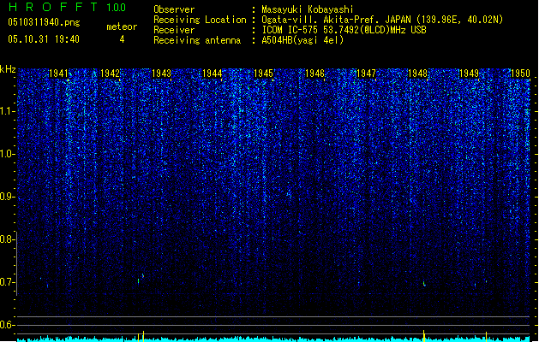The height and width of the screenshot is (342, 539).
Task: Click the A504HB(yagi 4el) antenna text
Action: click(x=302, y=40)
